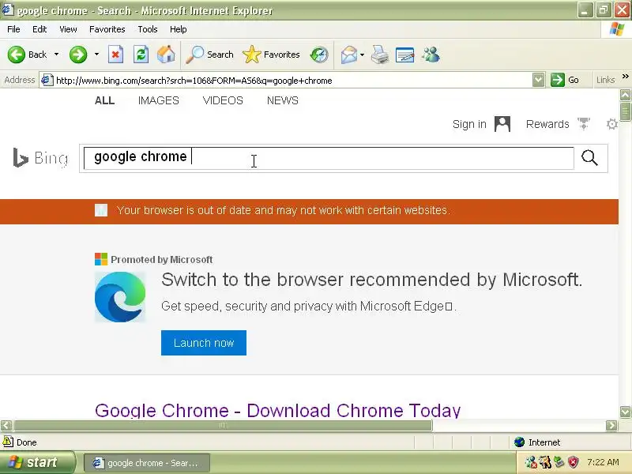Open the Messenger people icon
632x474 pixels.
[431, 55]
